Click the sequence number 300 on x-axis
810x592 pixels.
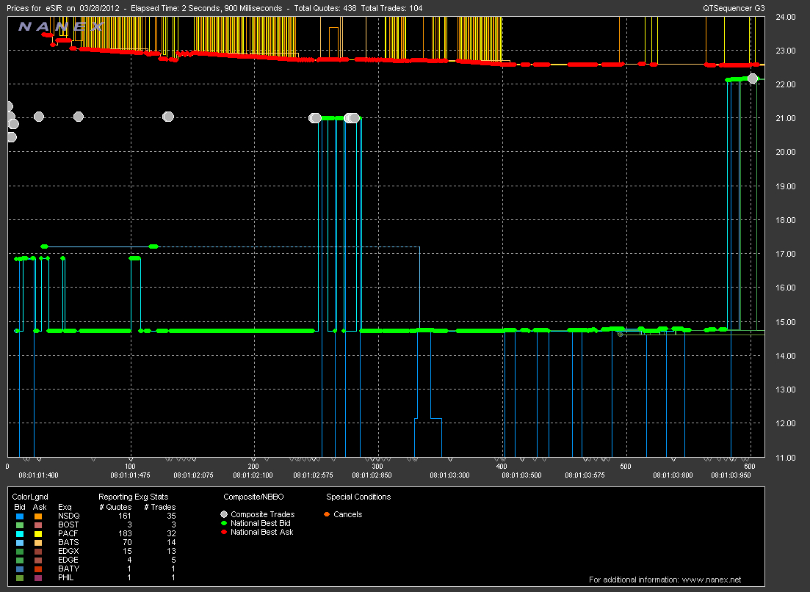click(377, 467)
